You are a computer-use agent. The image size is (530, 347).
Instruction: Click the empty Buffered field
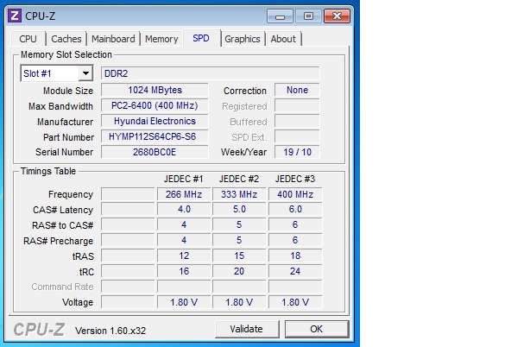click(x=297, y=122)
